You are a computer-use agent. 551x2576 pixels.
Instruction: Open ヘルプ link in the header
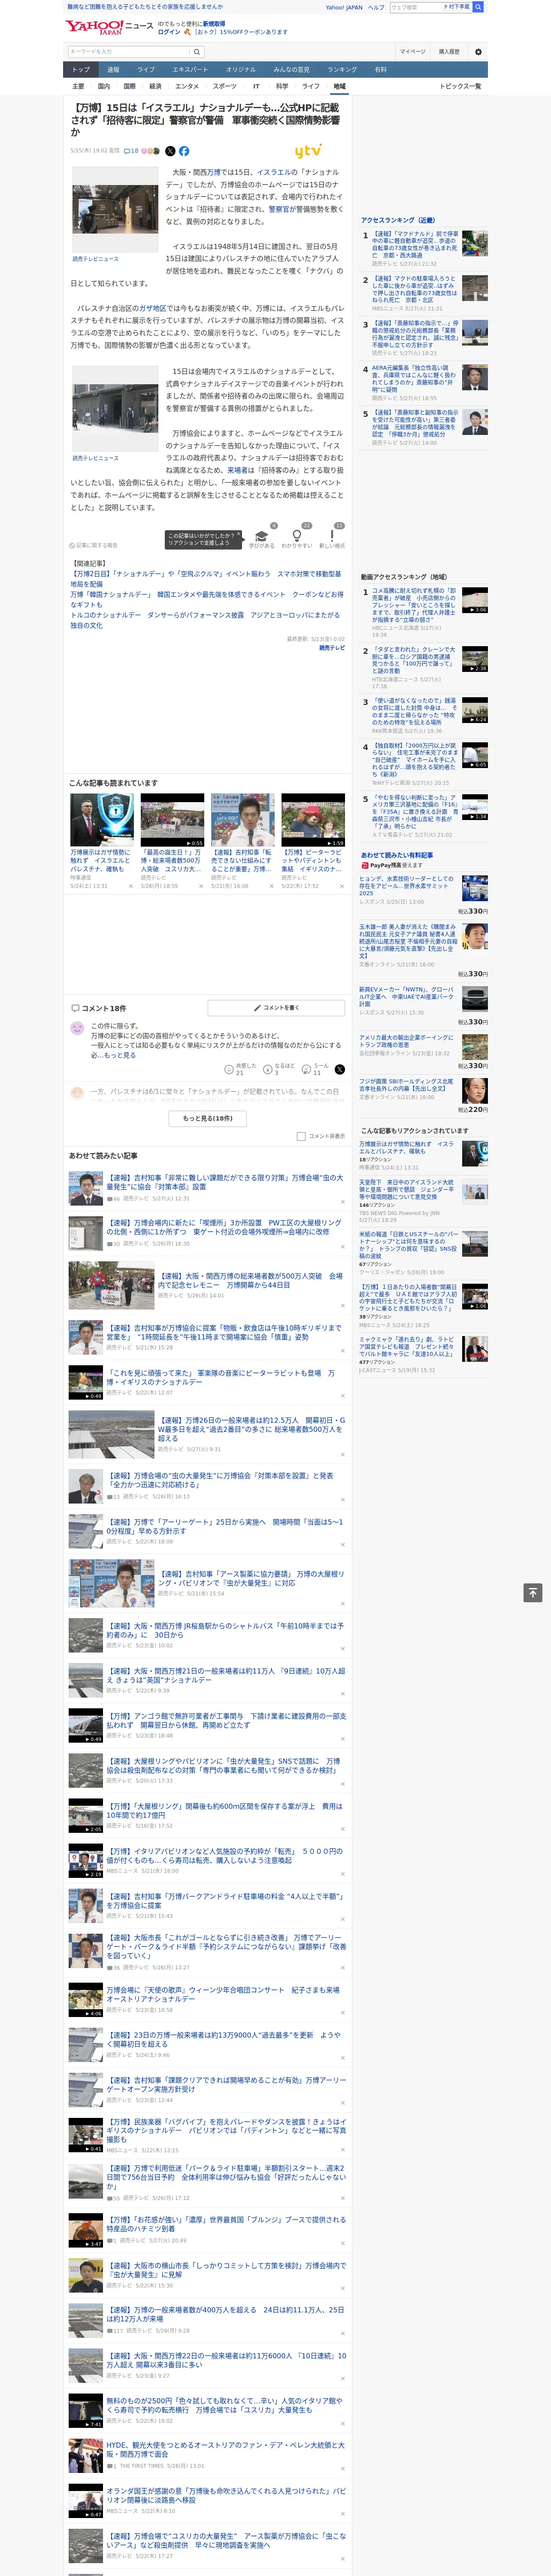(x=375, y=7)
